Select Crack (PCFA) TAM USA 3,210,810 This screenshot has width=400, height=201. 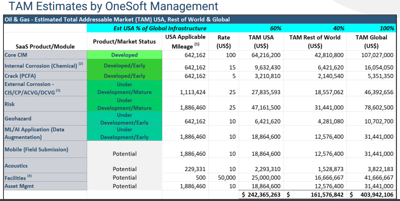pos(267,76)
